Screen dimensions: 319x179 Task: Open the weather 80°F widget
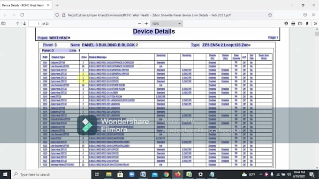pyautogui.click(x=248, y=174)
